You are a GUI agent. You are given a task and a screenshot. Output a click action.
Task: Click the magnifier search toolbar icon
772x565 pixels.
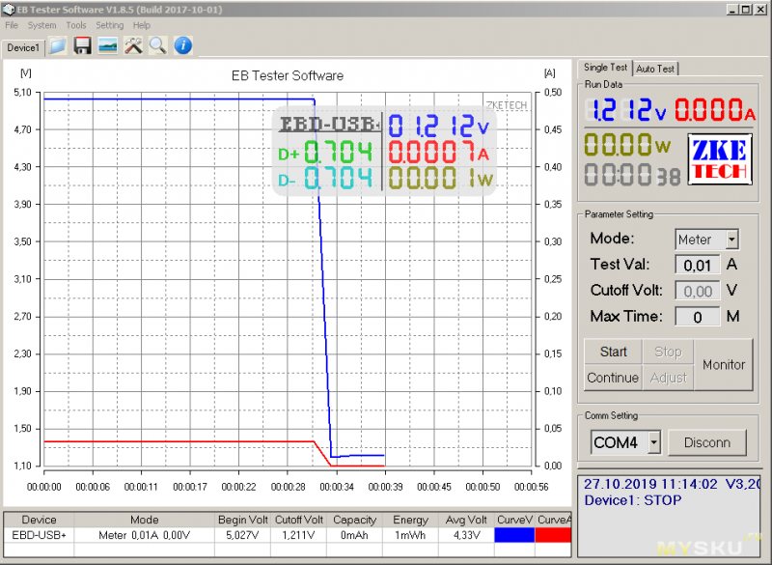(158, 45)
